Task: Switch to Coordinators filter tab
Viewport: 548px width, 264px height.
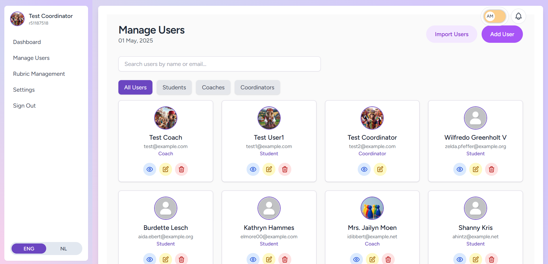Action: (x=257, y=87)
